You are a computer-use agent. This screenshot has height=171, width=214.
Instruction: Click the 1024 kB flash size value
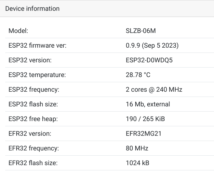tap(138, 163)
